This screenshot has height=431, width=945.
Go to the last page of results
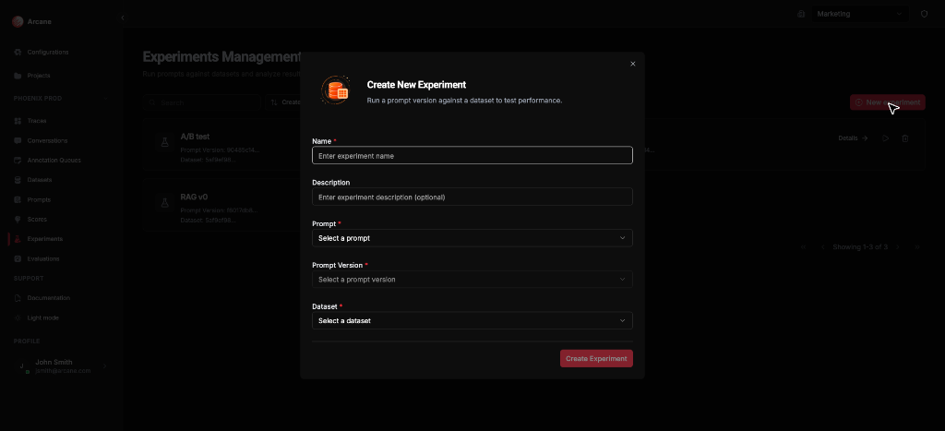point(917,247)
